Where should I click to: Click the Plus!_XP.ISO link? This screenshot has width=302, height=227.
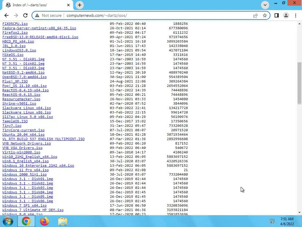click(x=15, y=81)
